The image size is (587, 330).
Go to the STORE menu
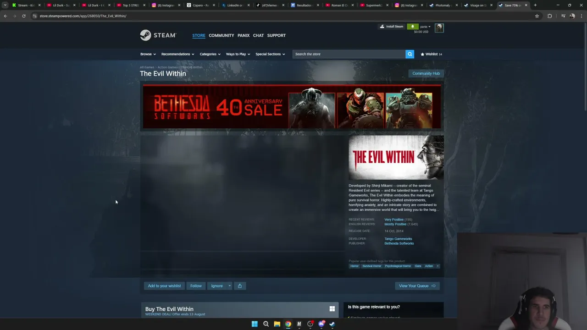click(199, 35)
